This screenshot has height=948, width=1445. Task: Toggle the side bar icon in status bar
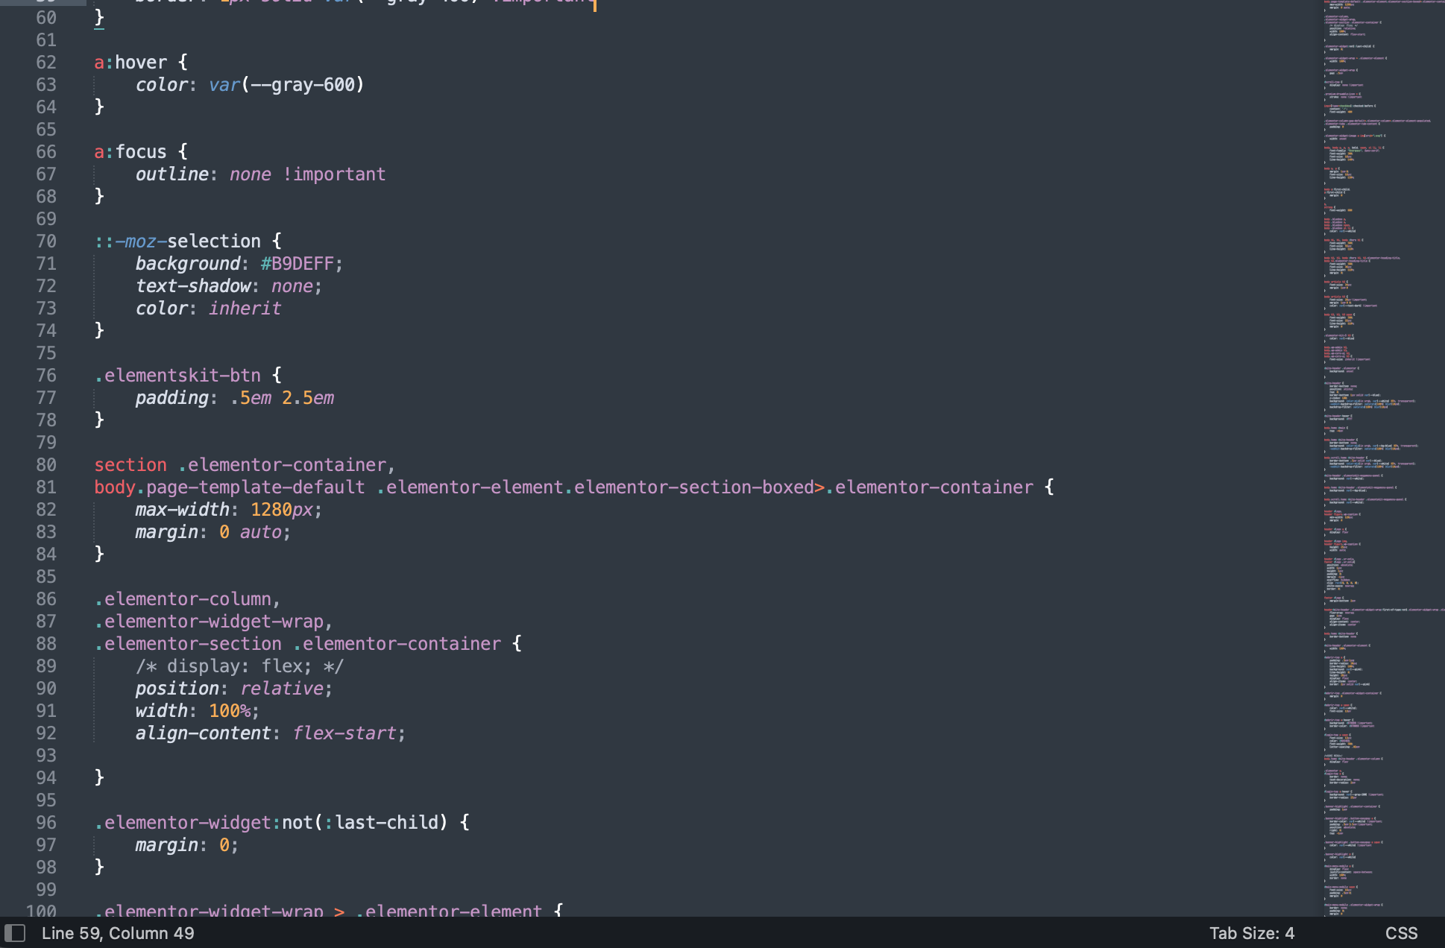point(15,933)
